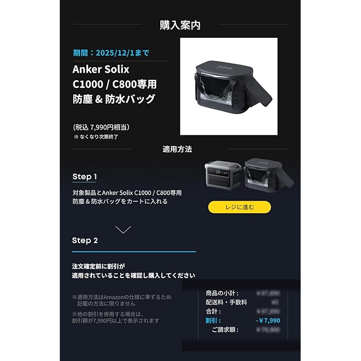Click the down chevron between steps
This screenshot has width=361, height=361.
123,230
